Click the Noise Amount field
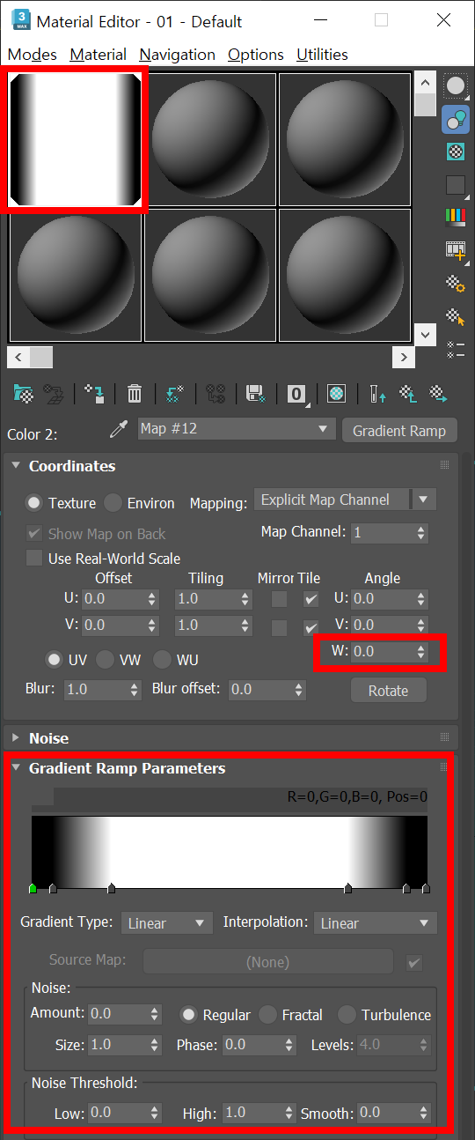The height and width of the screenshot is (1140, 475). click(x=118, y=1014)
